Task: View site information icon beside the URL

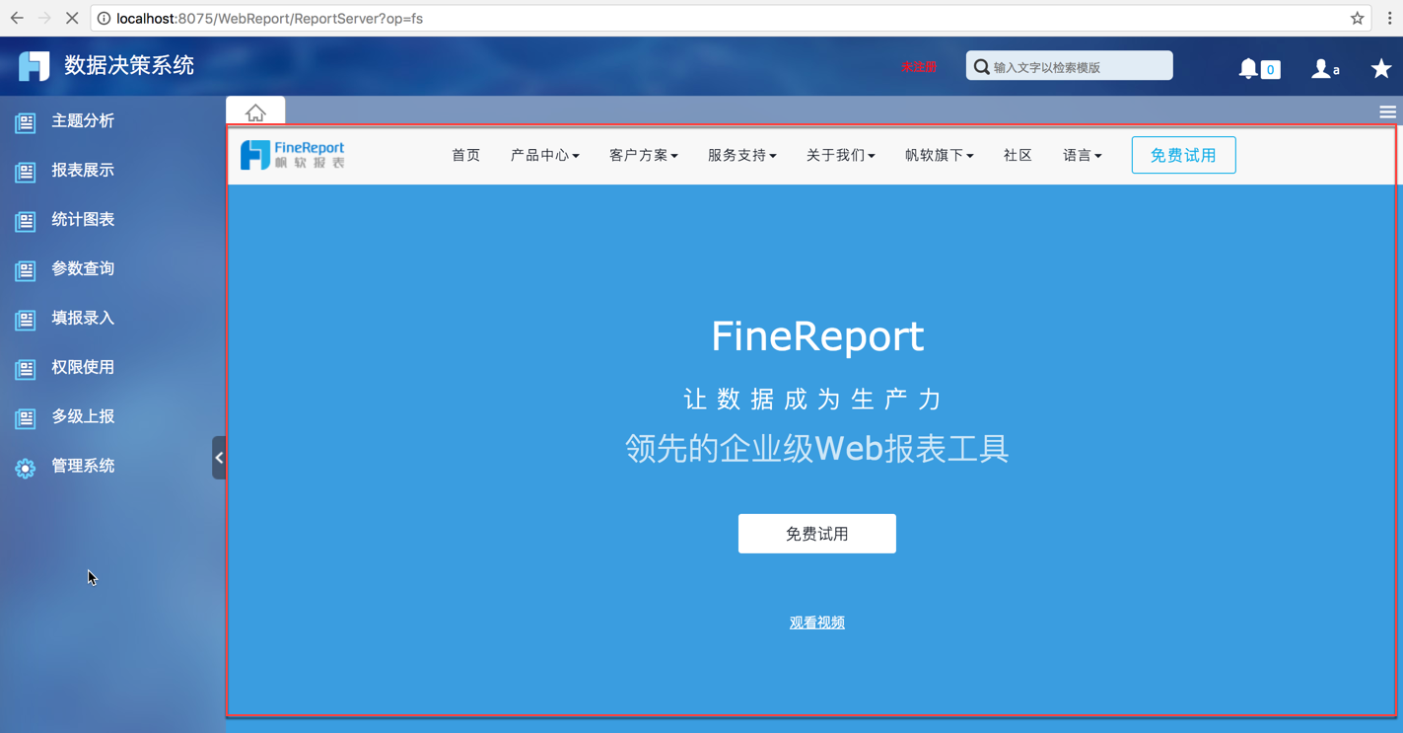Action: [104, 18]
